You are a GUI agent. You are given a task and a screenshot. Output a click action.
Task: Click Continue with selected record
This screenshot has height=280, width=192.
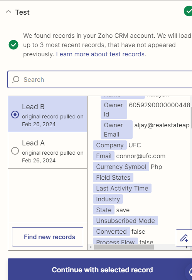[100, 270]
